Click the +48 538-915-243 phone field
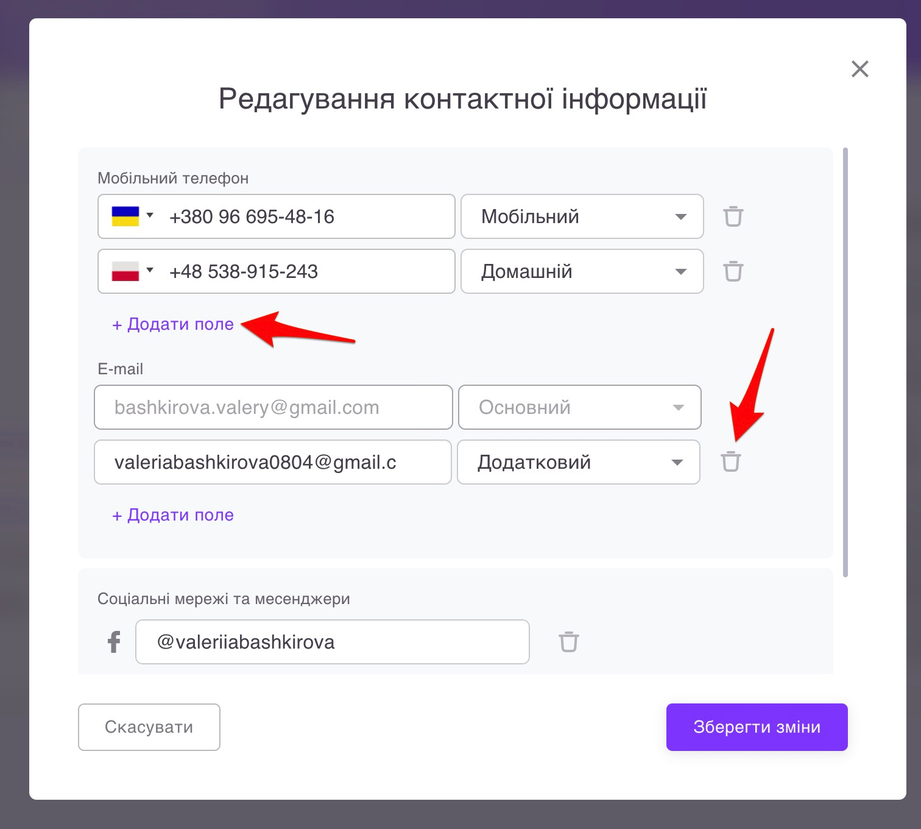This screenshot has height=829, width=921. (305, 271)
